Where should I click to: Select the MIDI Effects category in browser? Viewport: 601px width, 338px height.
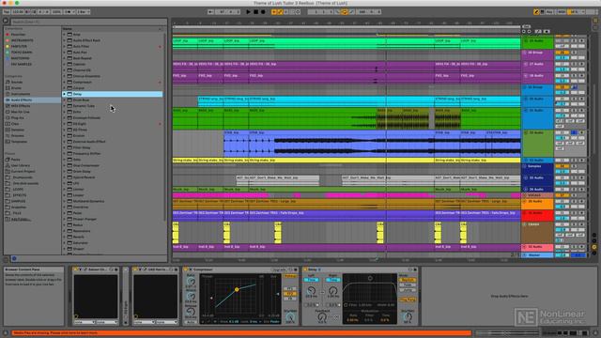21,106
